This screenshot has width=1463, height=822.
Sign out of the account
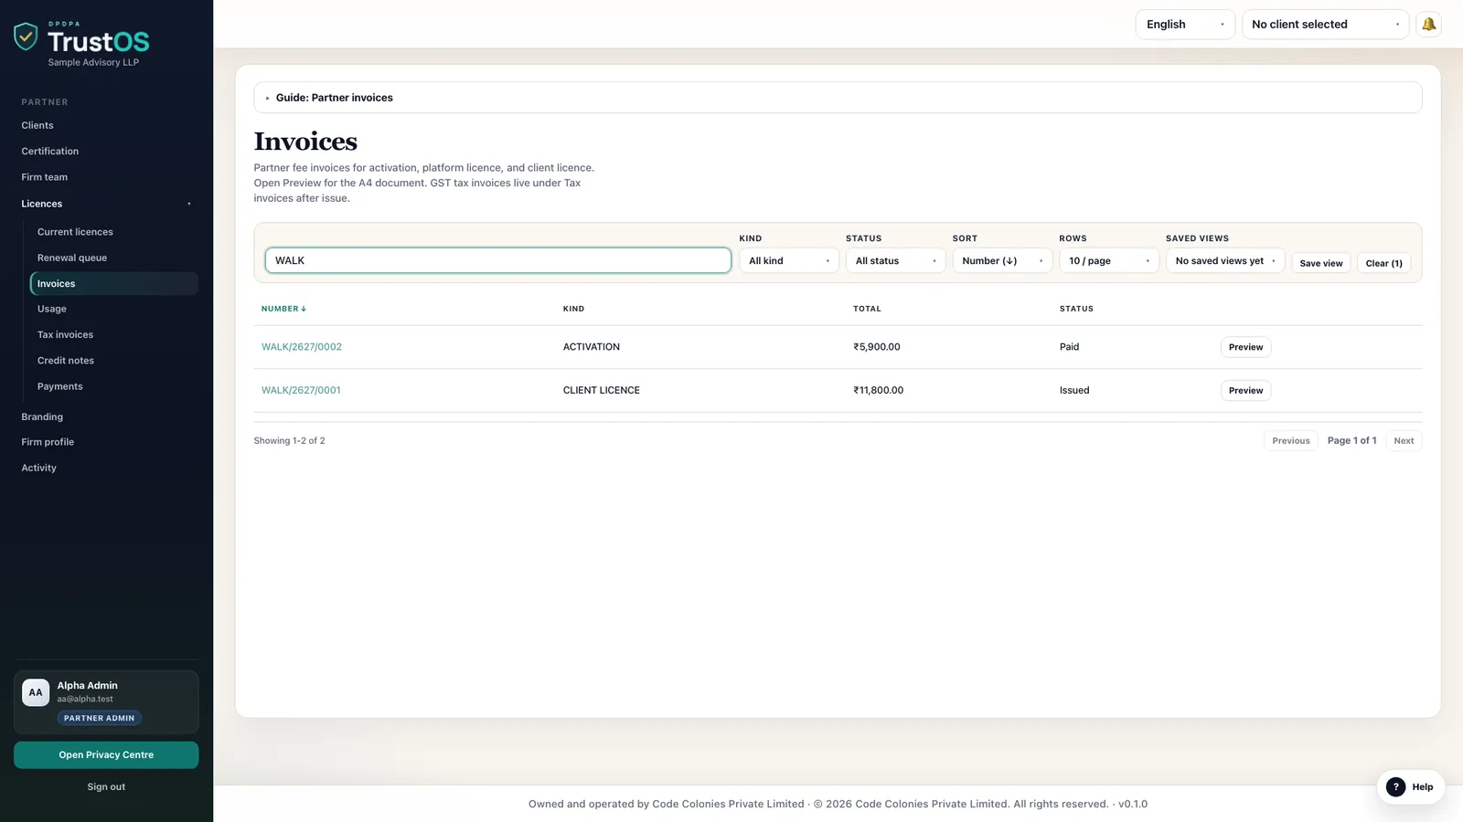[x=106, y=787]
